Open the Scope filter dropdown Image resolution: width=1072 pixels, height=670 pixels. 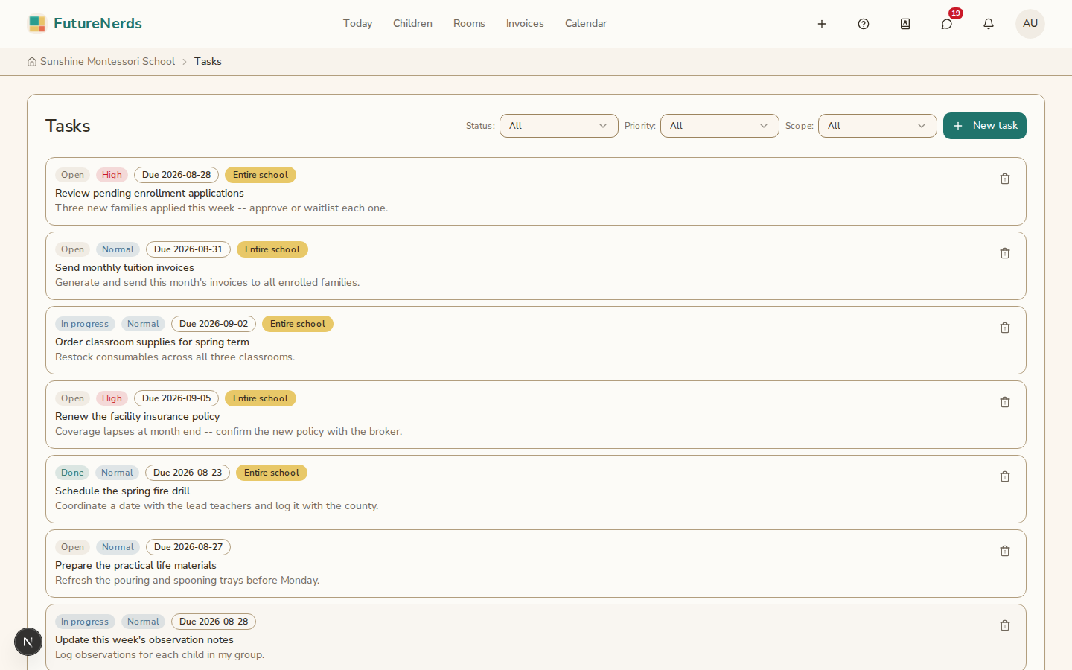point(877,126)
